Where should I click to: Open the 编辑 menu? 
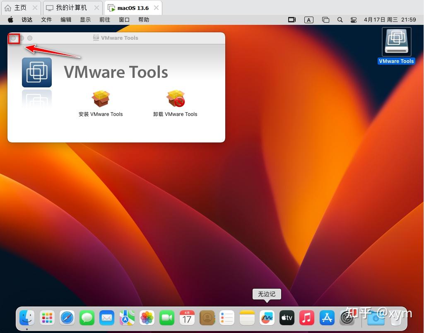66,20
